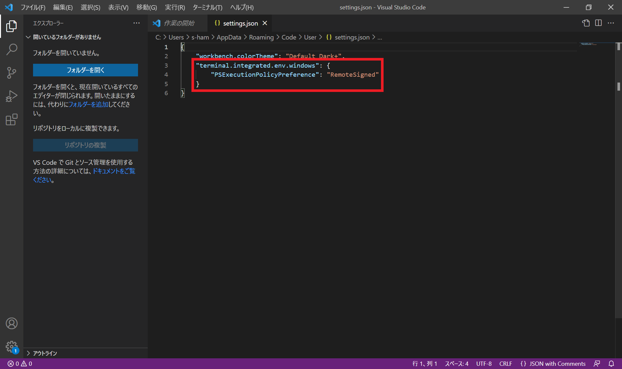Image resolution: width=622 pixels, height=369 pixels.
Task: Change the CRLF line ending setting
Action: [505, 363]
